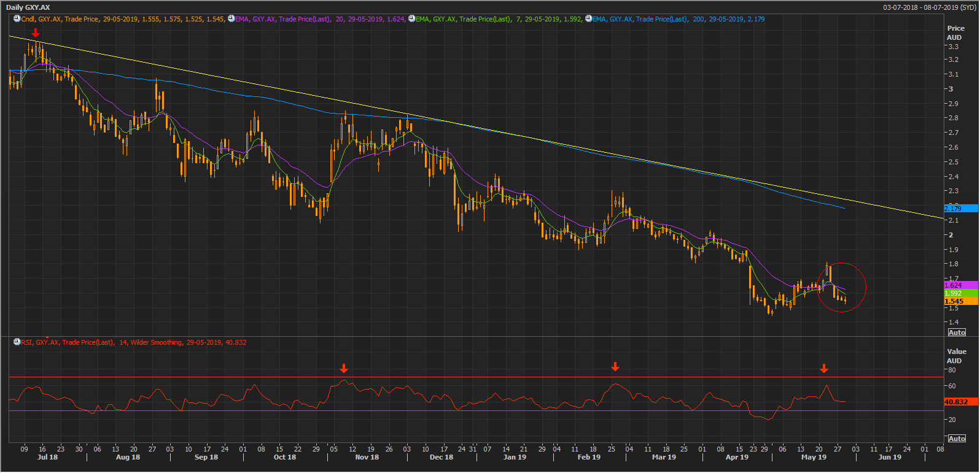Image resolution: width=980 pixels, height=473 pixels.
Task: Click the green 1.592 EMA value tag
Action: 960,293
